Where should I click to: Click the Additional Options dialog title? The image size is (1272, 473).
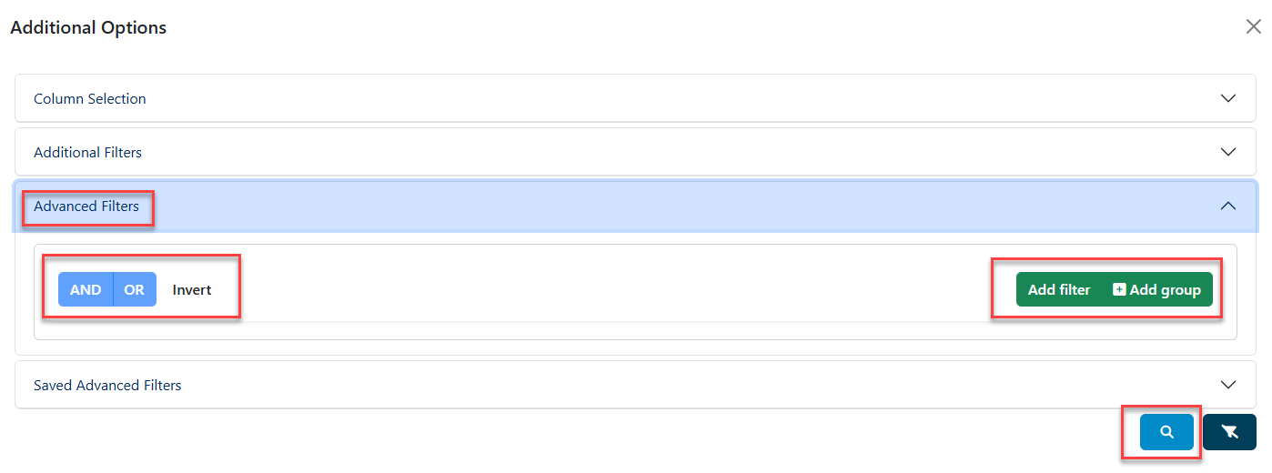(x=88, y=27)
